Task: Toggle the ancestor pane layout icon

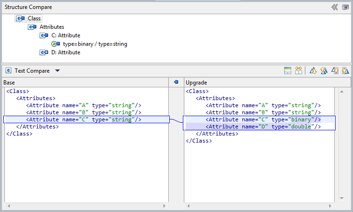Action: pos(288,71)
